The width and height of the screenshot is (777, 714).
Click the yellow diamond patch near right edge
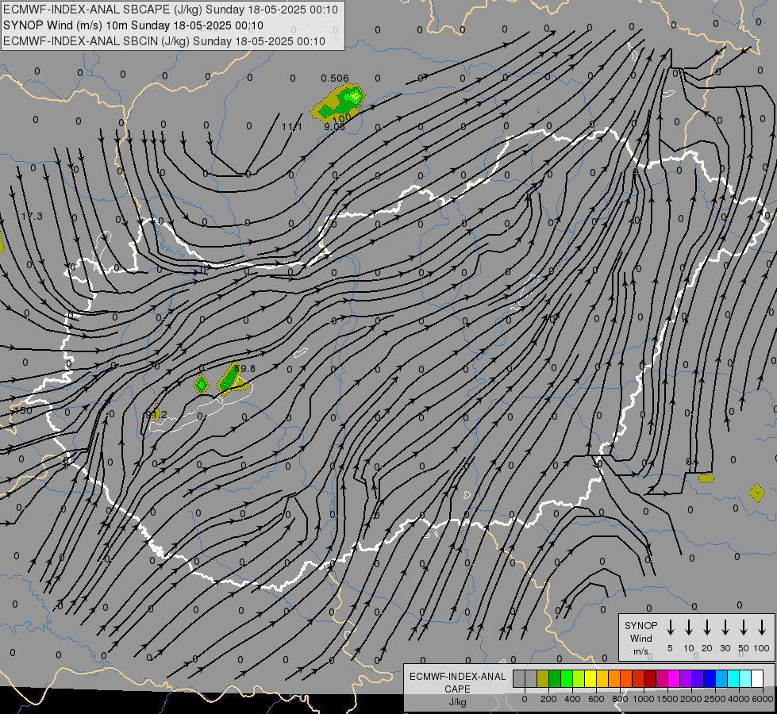[756, 493]
